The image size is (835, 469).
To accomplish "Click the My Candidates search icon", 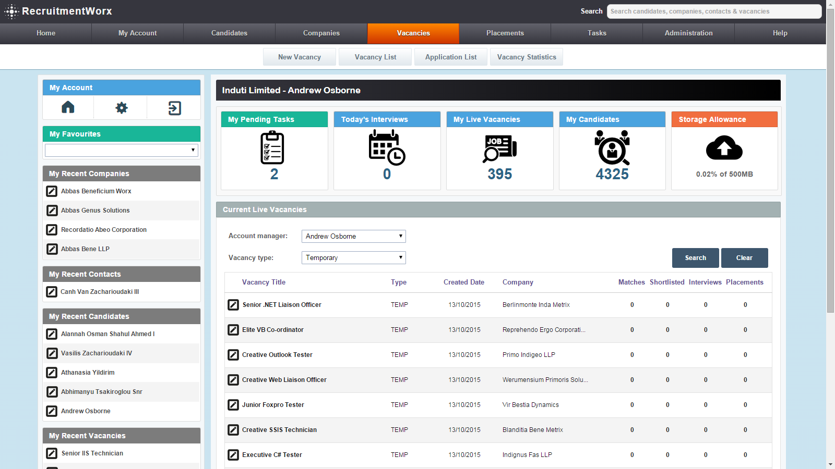I will click(612, 148).
